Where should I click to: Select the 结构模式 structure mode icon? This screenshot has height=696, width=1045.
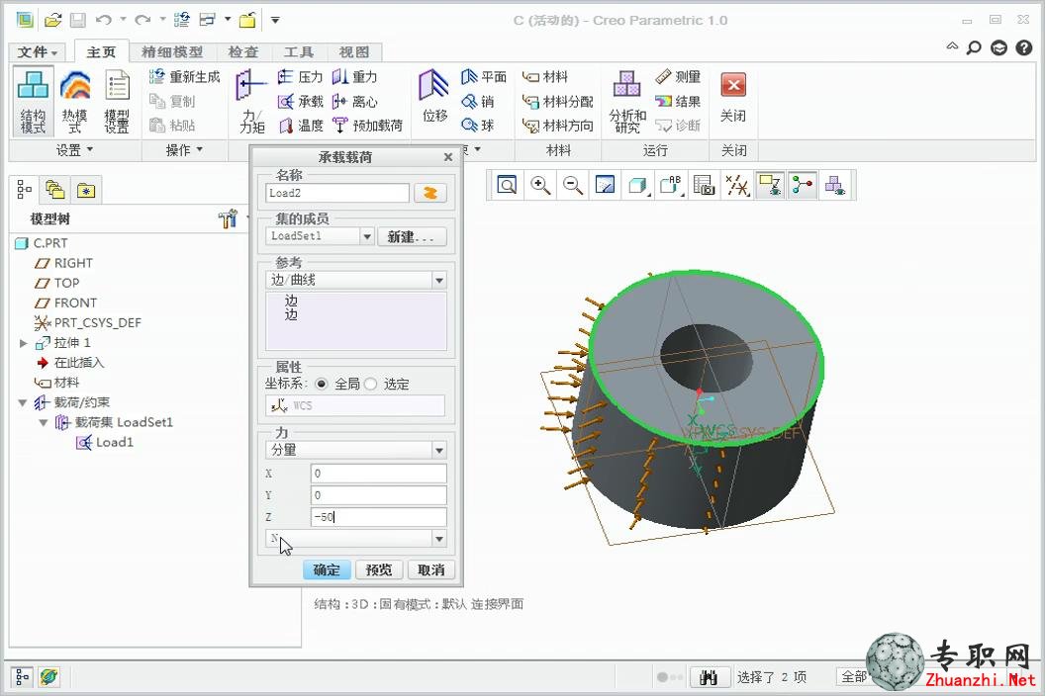point(33,101)
